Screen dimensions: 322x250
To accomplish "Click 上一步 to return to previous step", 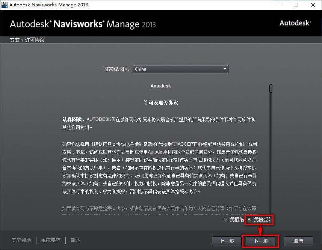I will [227, 241].
